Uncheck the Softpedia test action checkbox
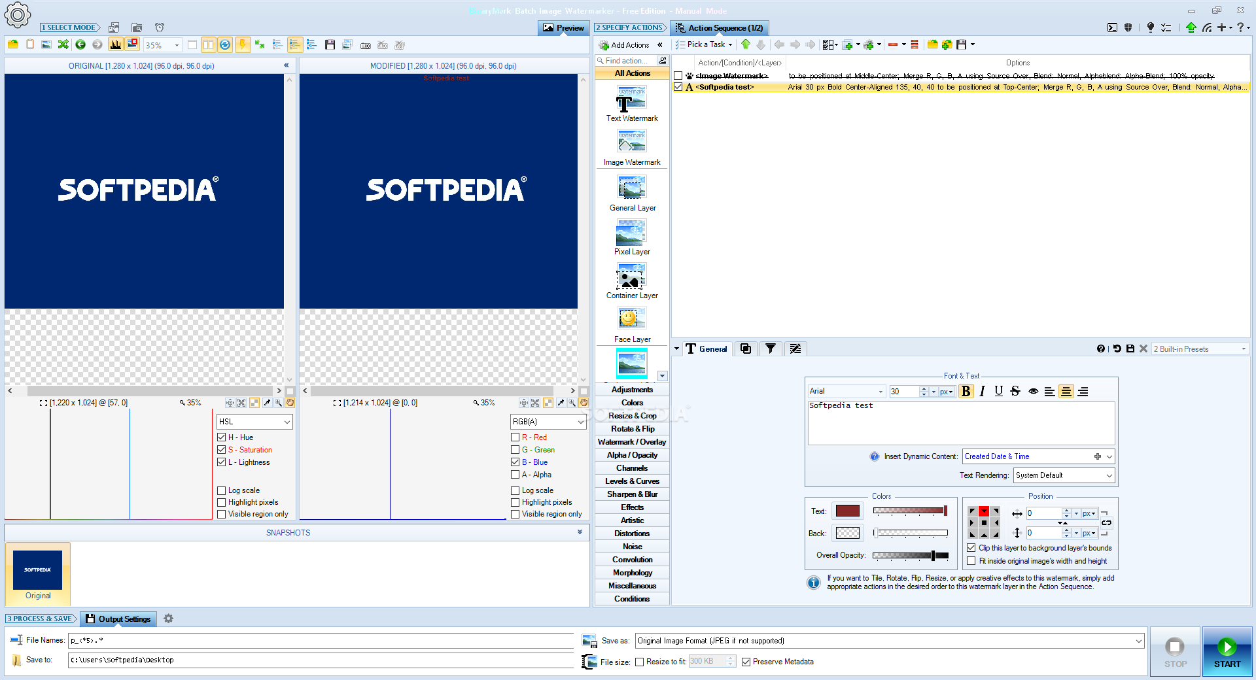This screenshot has width=1256, height=680. point(678,87)
